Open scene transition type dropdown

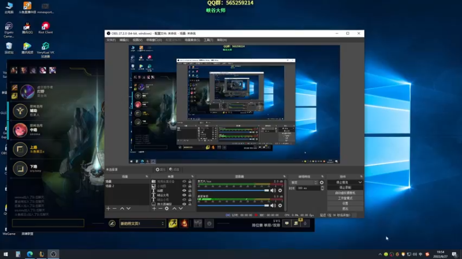coord(304,182)
